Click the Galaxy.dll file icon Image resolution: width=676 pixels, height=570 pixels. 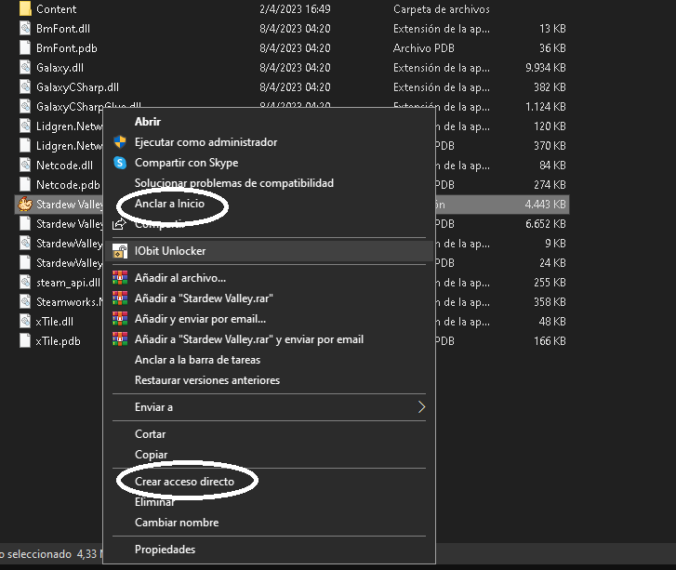pyautogui.click(x=25, y=68)
